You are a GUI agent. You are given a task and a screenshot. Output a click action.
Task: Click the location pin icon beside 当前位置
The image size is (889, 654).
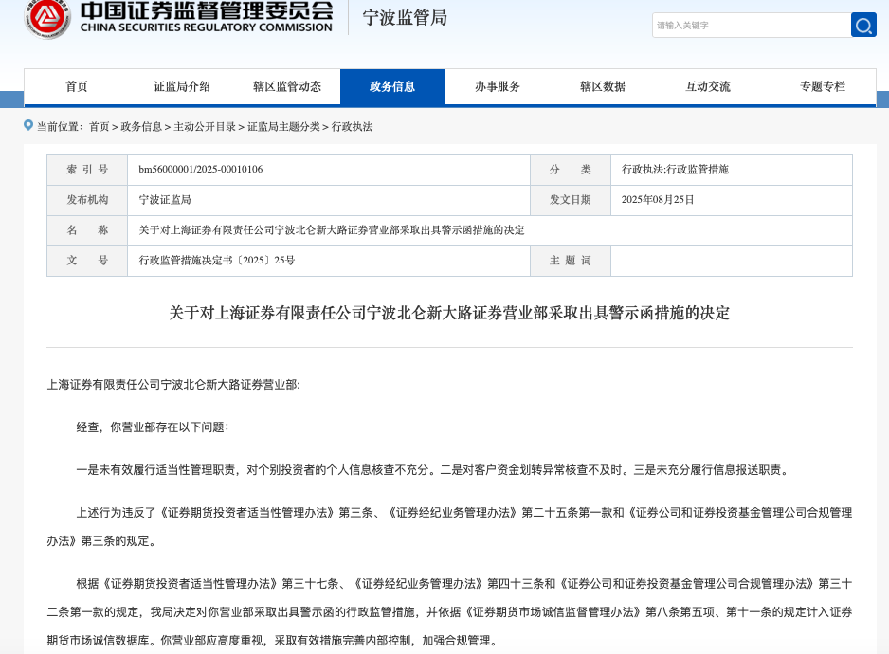(x=28, y=125)
